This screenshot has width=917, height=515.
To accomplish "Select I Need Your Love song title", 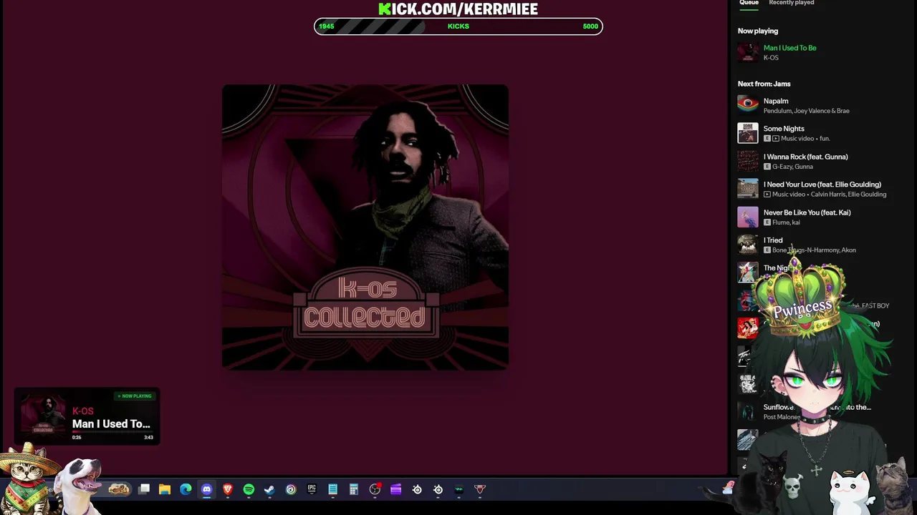I will point(822,185).
